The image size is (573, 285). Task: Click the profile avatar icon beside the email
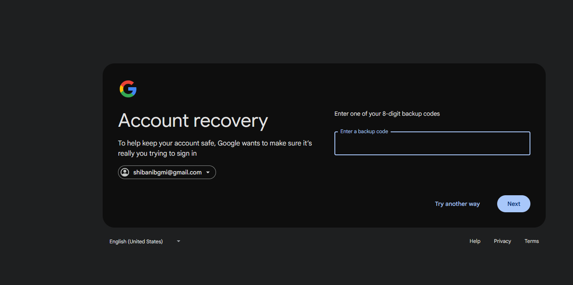coord(125,172)
